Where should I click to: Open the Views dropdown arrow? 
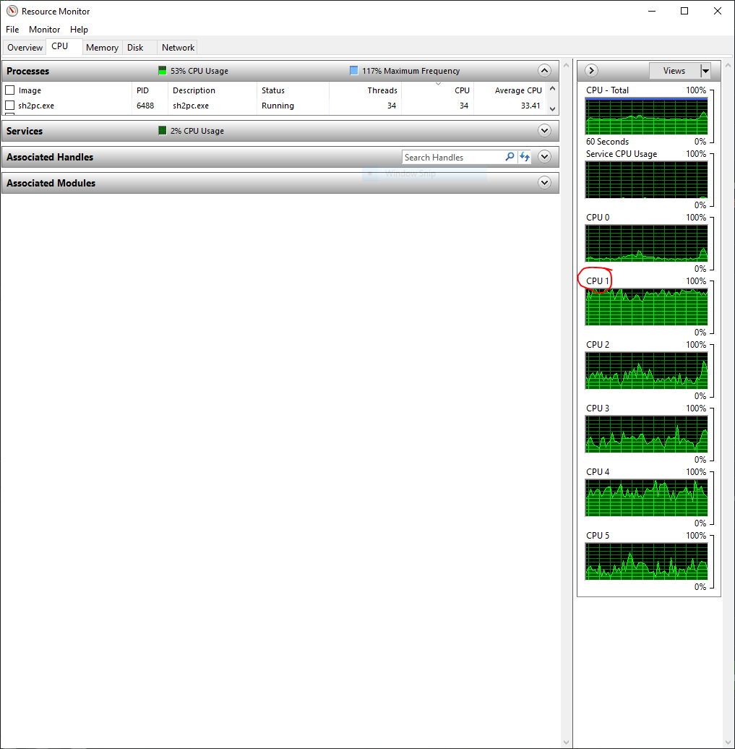[705, 71]
